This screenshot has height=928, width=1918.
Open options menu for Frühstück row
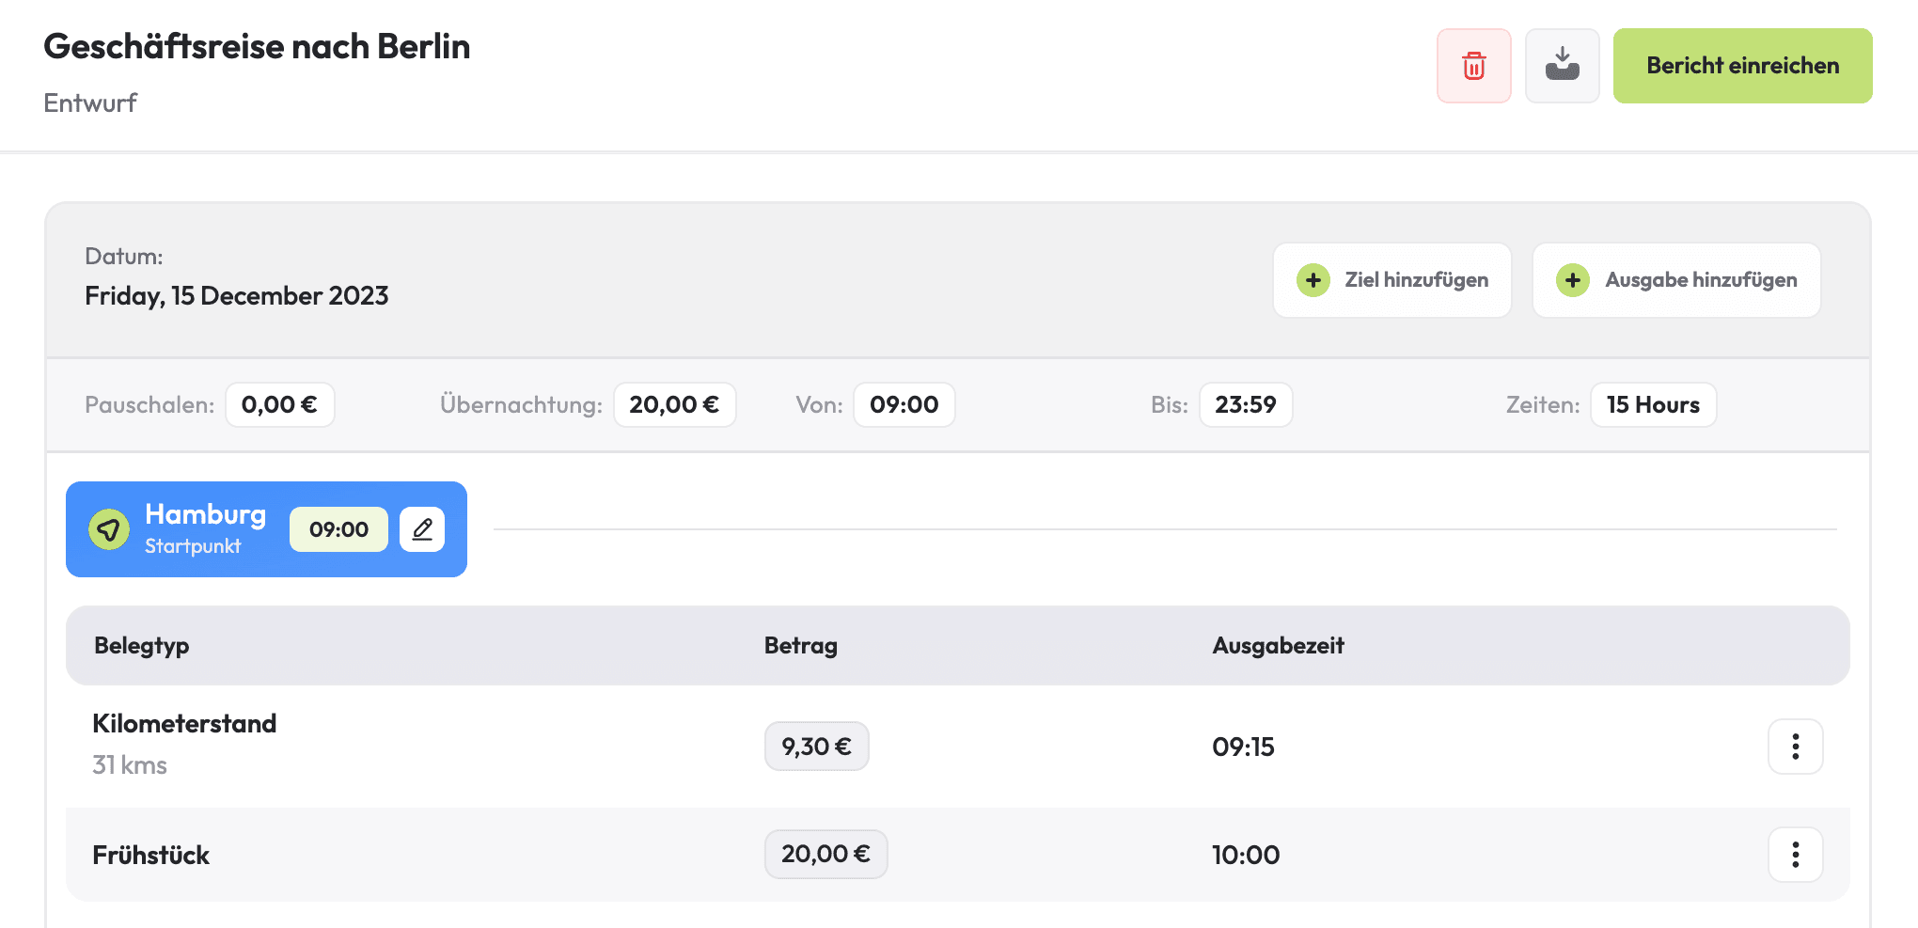coord(1795,855)
